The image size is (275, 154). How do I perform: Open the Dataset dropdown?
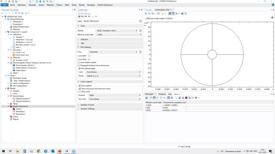click(x=116, y=30)
